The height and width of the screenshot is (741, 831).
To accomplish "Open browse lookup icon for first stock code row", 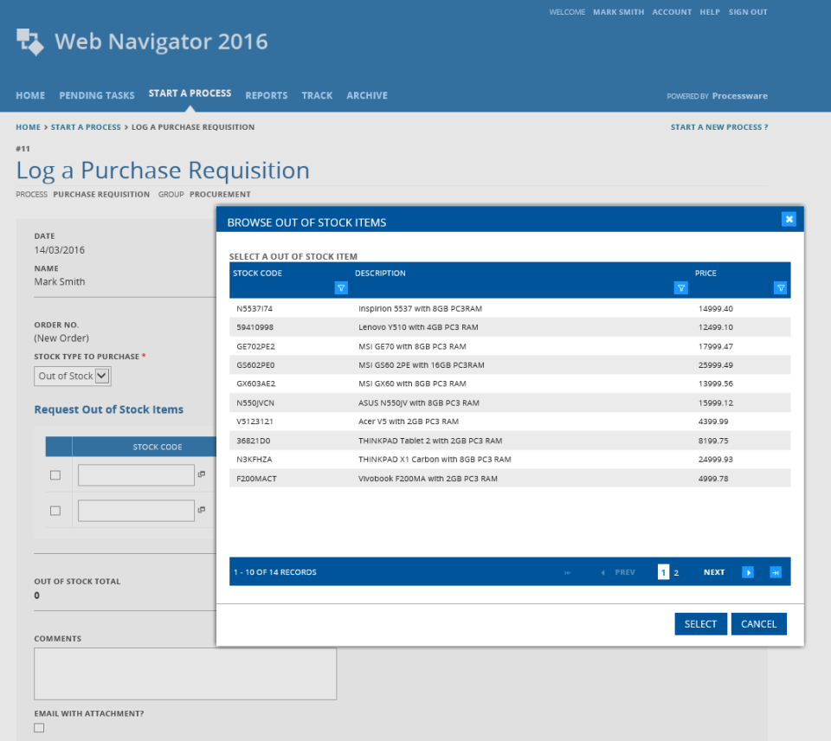I will coord(202,474).
